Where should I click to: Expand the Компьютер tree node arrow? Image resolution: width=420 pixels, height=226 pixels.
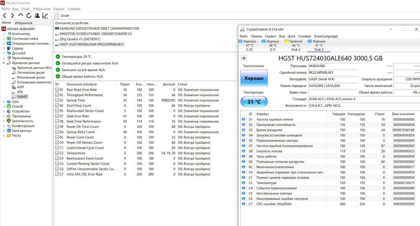pyautogui.click(x=3, y=34)
